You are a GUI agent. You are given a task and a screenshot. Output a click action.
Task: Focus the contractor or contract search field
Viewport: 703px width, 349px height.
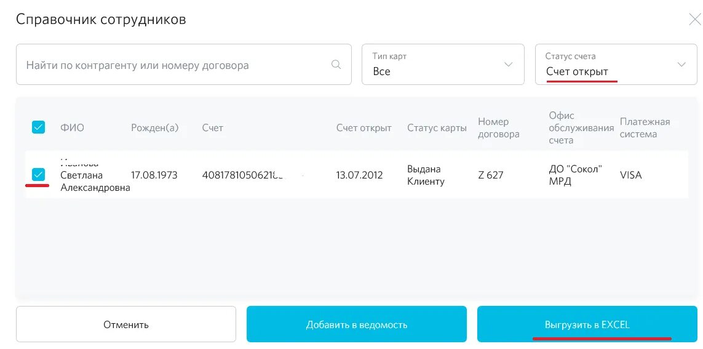184,64
